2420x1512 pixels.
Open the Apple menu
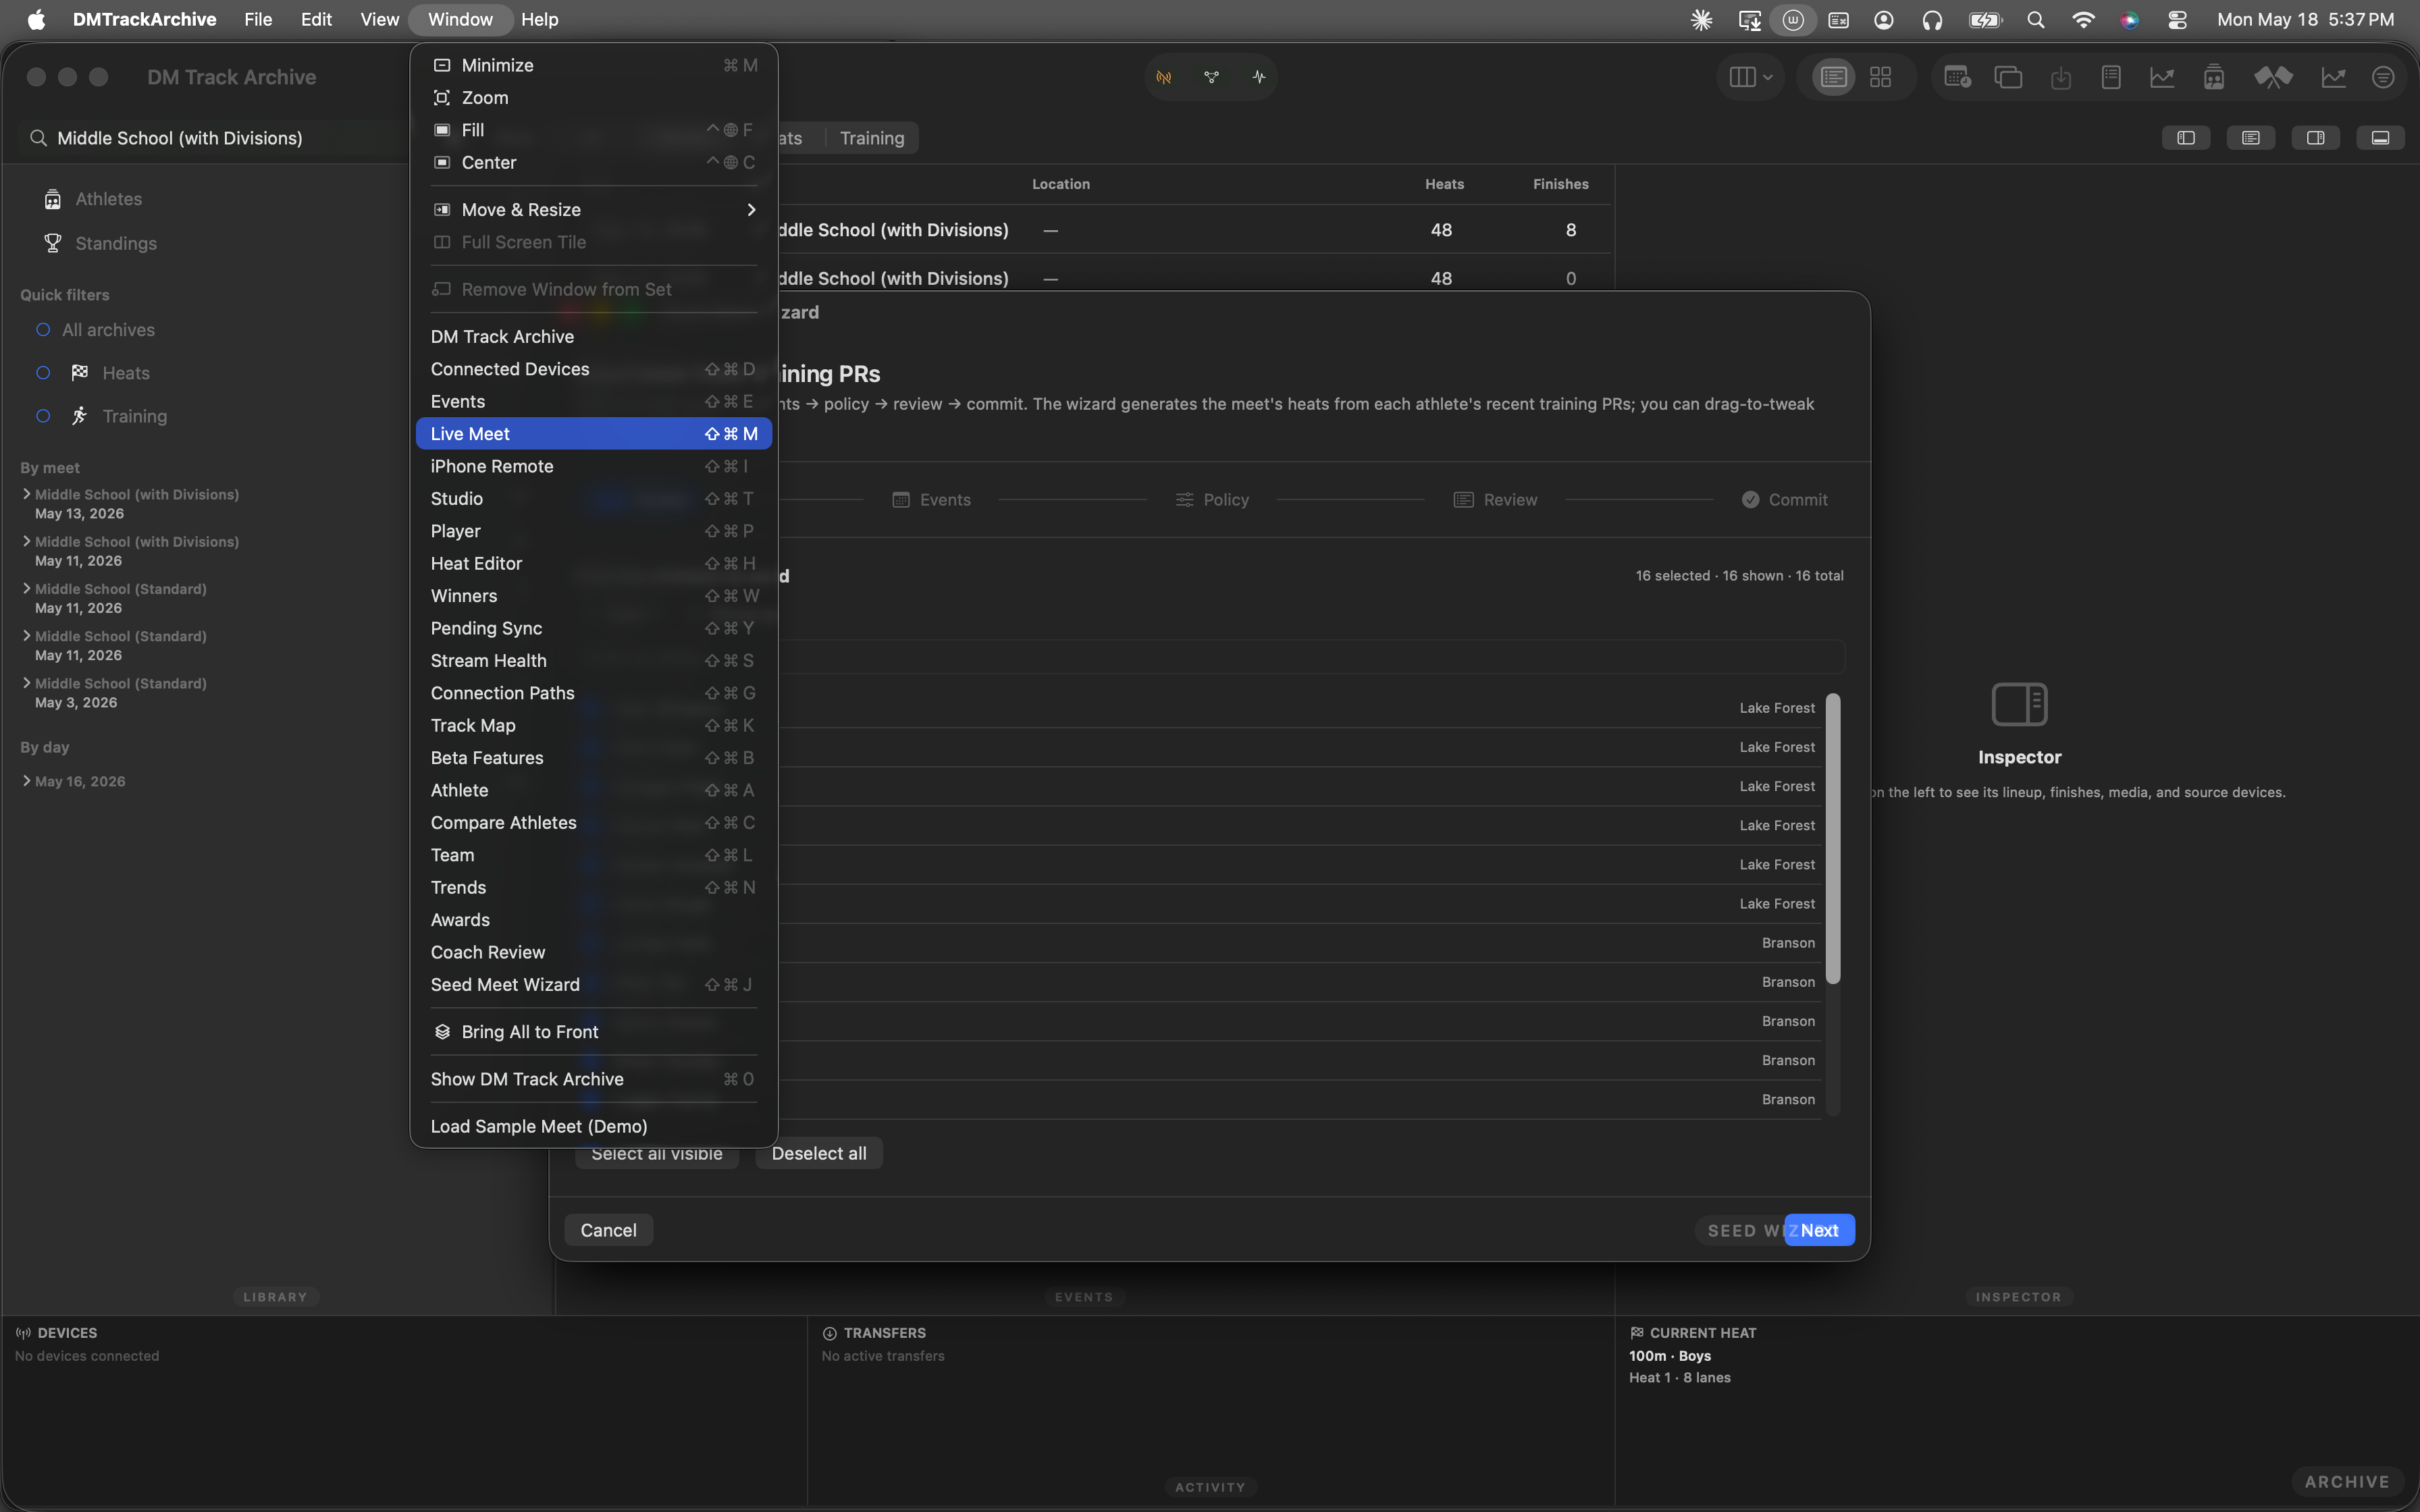pyautogui.click(x=36, y=20)
